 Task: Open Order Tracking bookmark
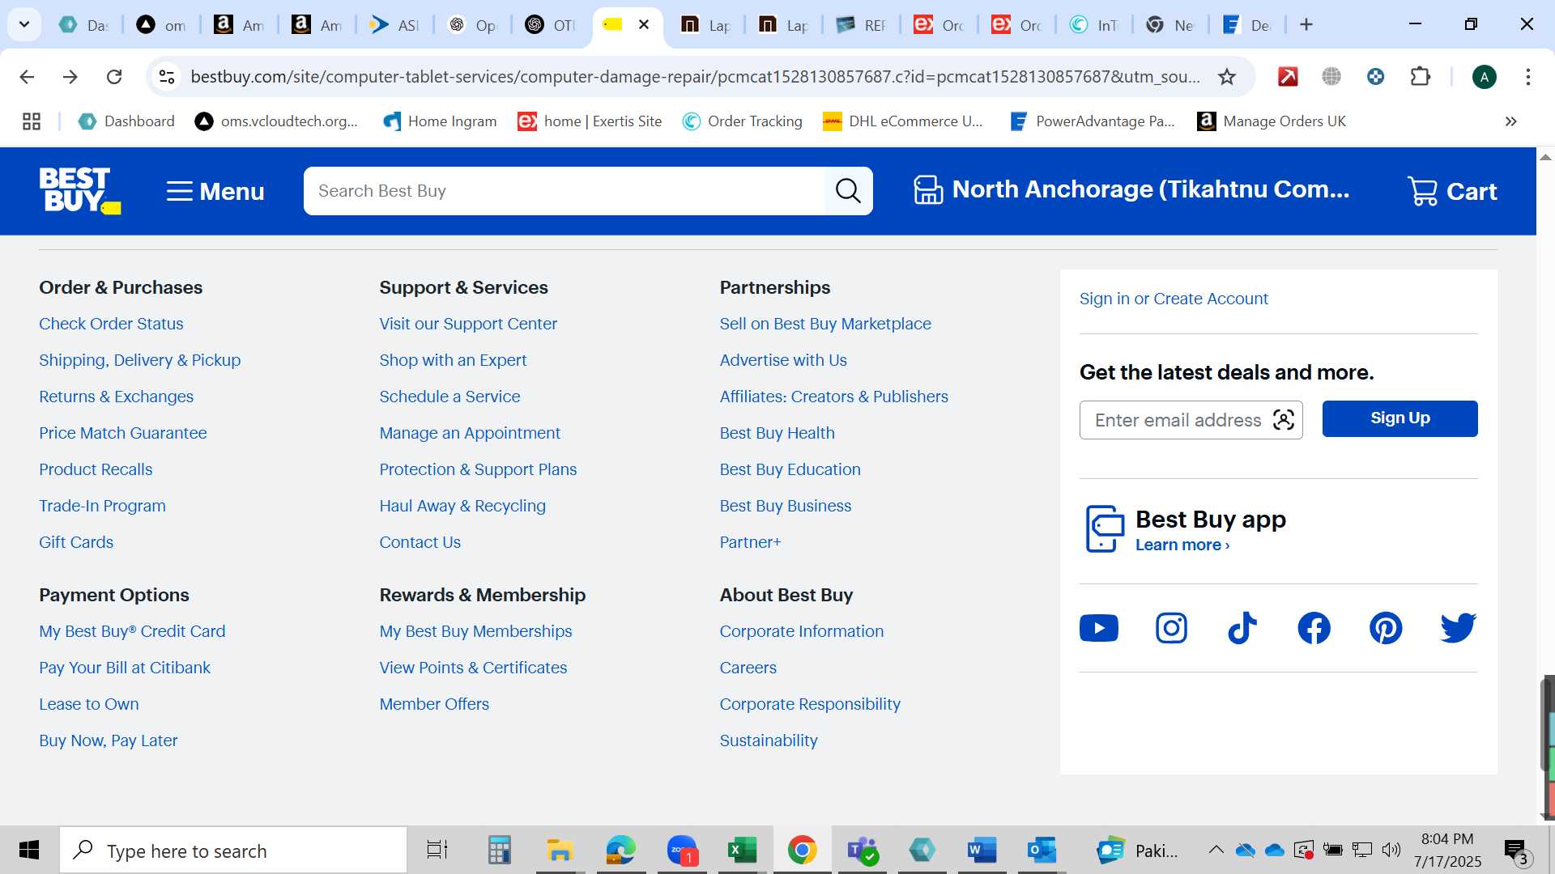[743, 121]
